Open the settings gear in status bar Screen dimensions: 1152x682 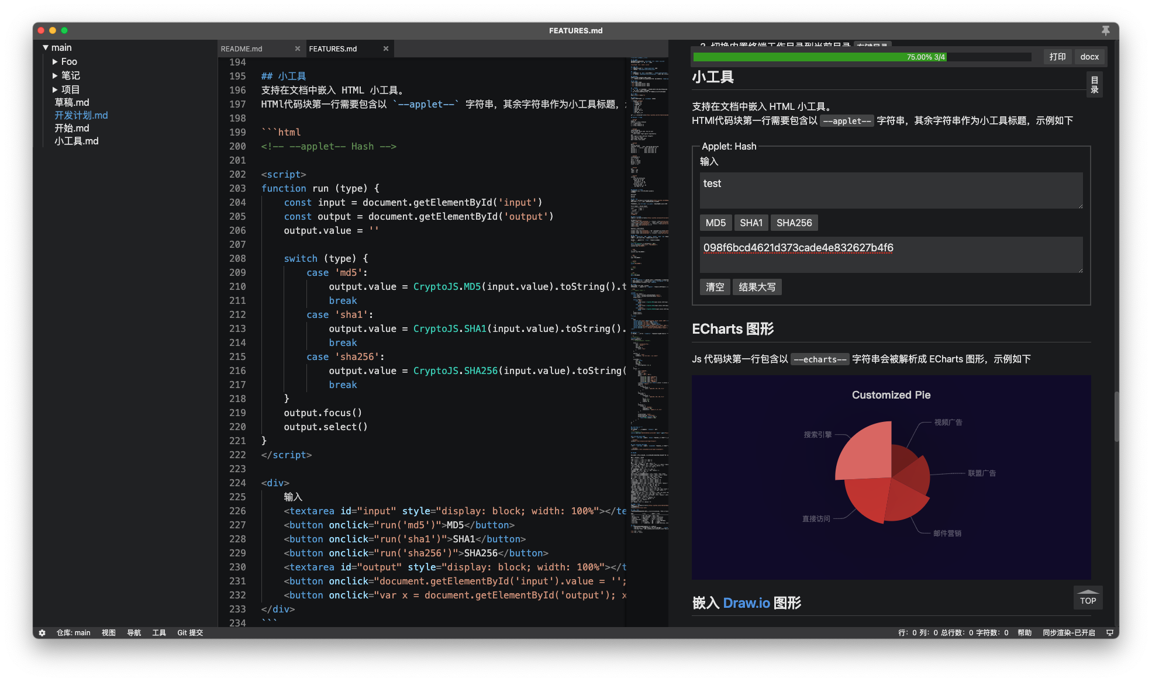pos(42,632)
